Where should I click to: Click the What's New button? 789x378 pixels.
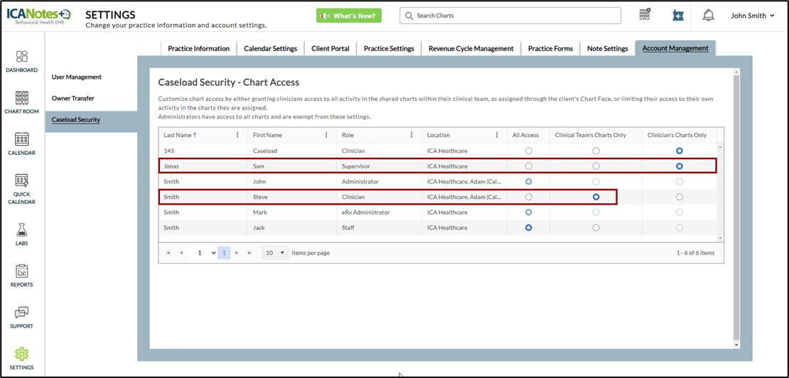click(x=349, y=16)
